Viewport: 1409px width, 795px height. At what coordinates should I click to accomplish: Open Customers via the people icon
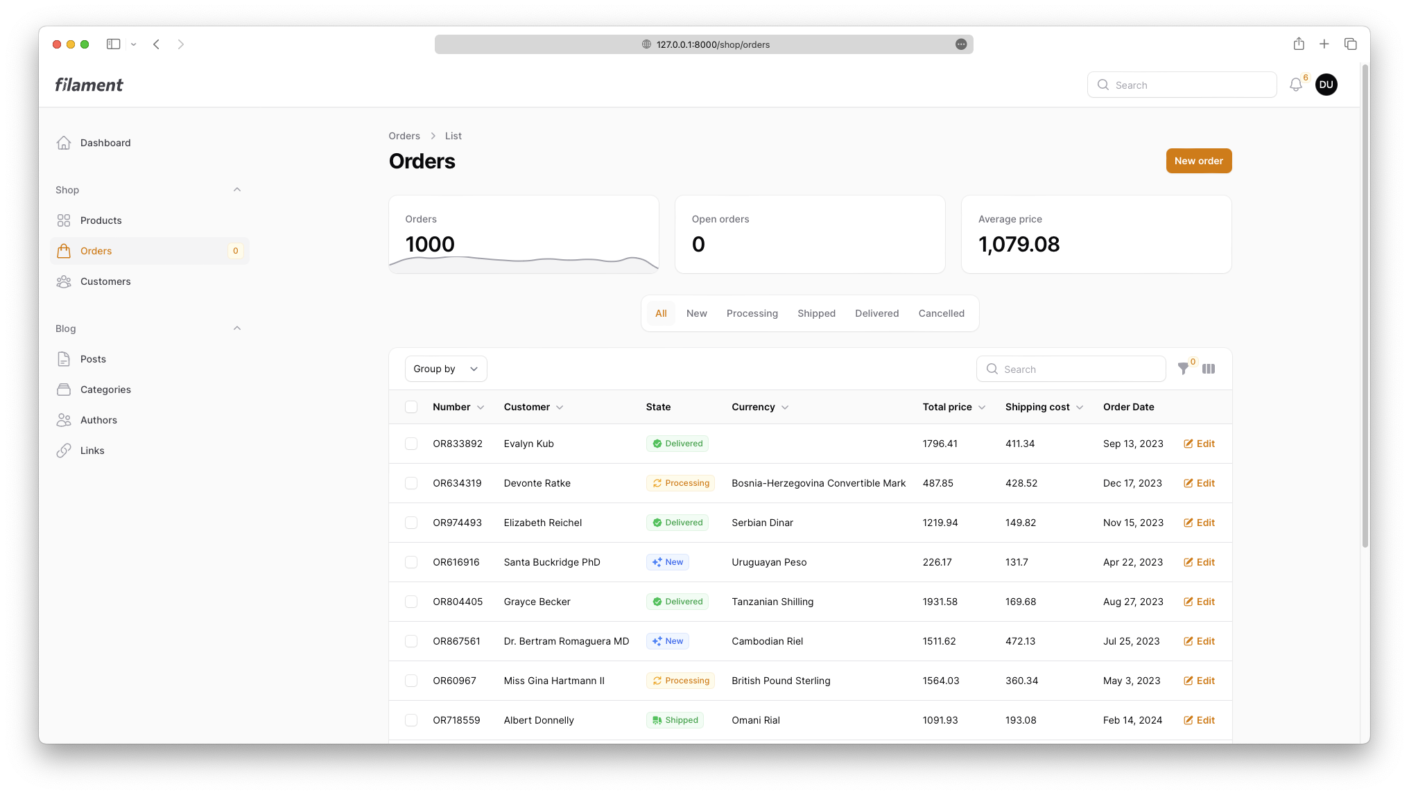[x=64, y=281]
